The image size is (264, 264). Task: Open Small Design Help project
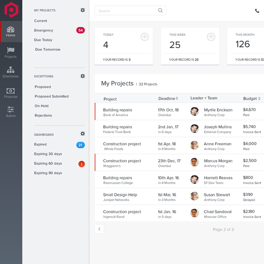click(120, 197)
